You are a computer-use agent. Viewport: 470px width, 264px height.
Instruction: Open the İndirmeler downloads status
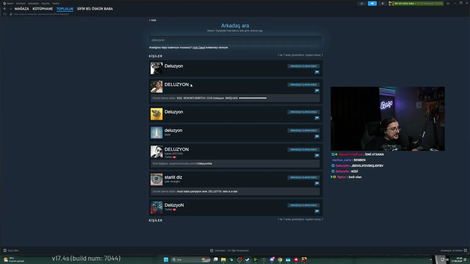point(229,250)
